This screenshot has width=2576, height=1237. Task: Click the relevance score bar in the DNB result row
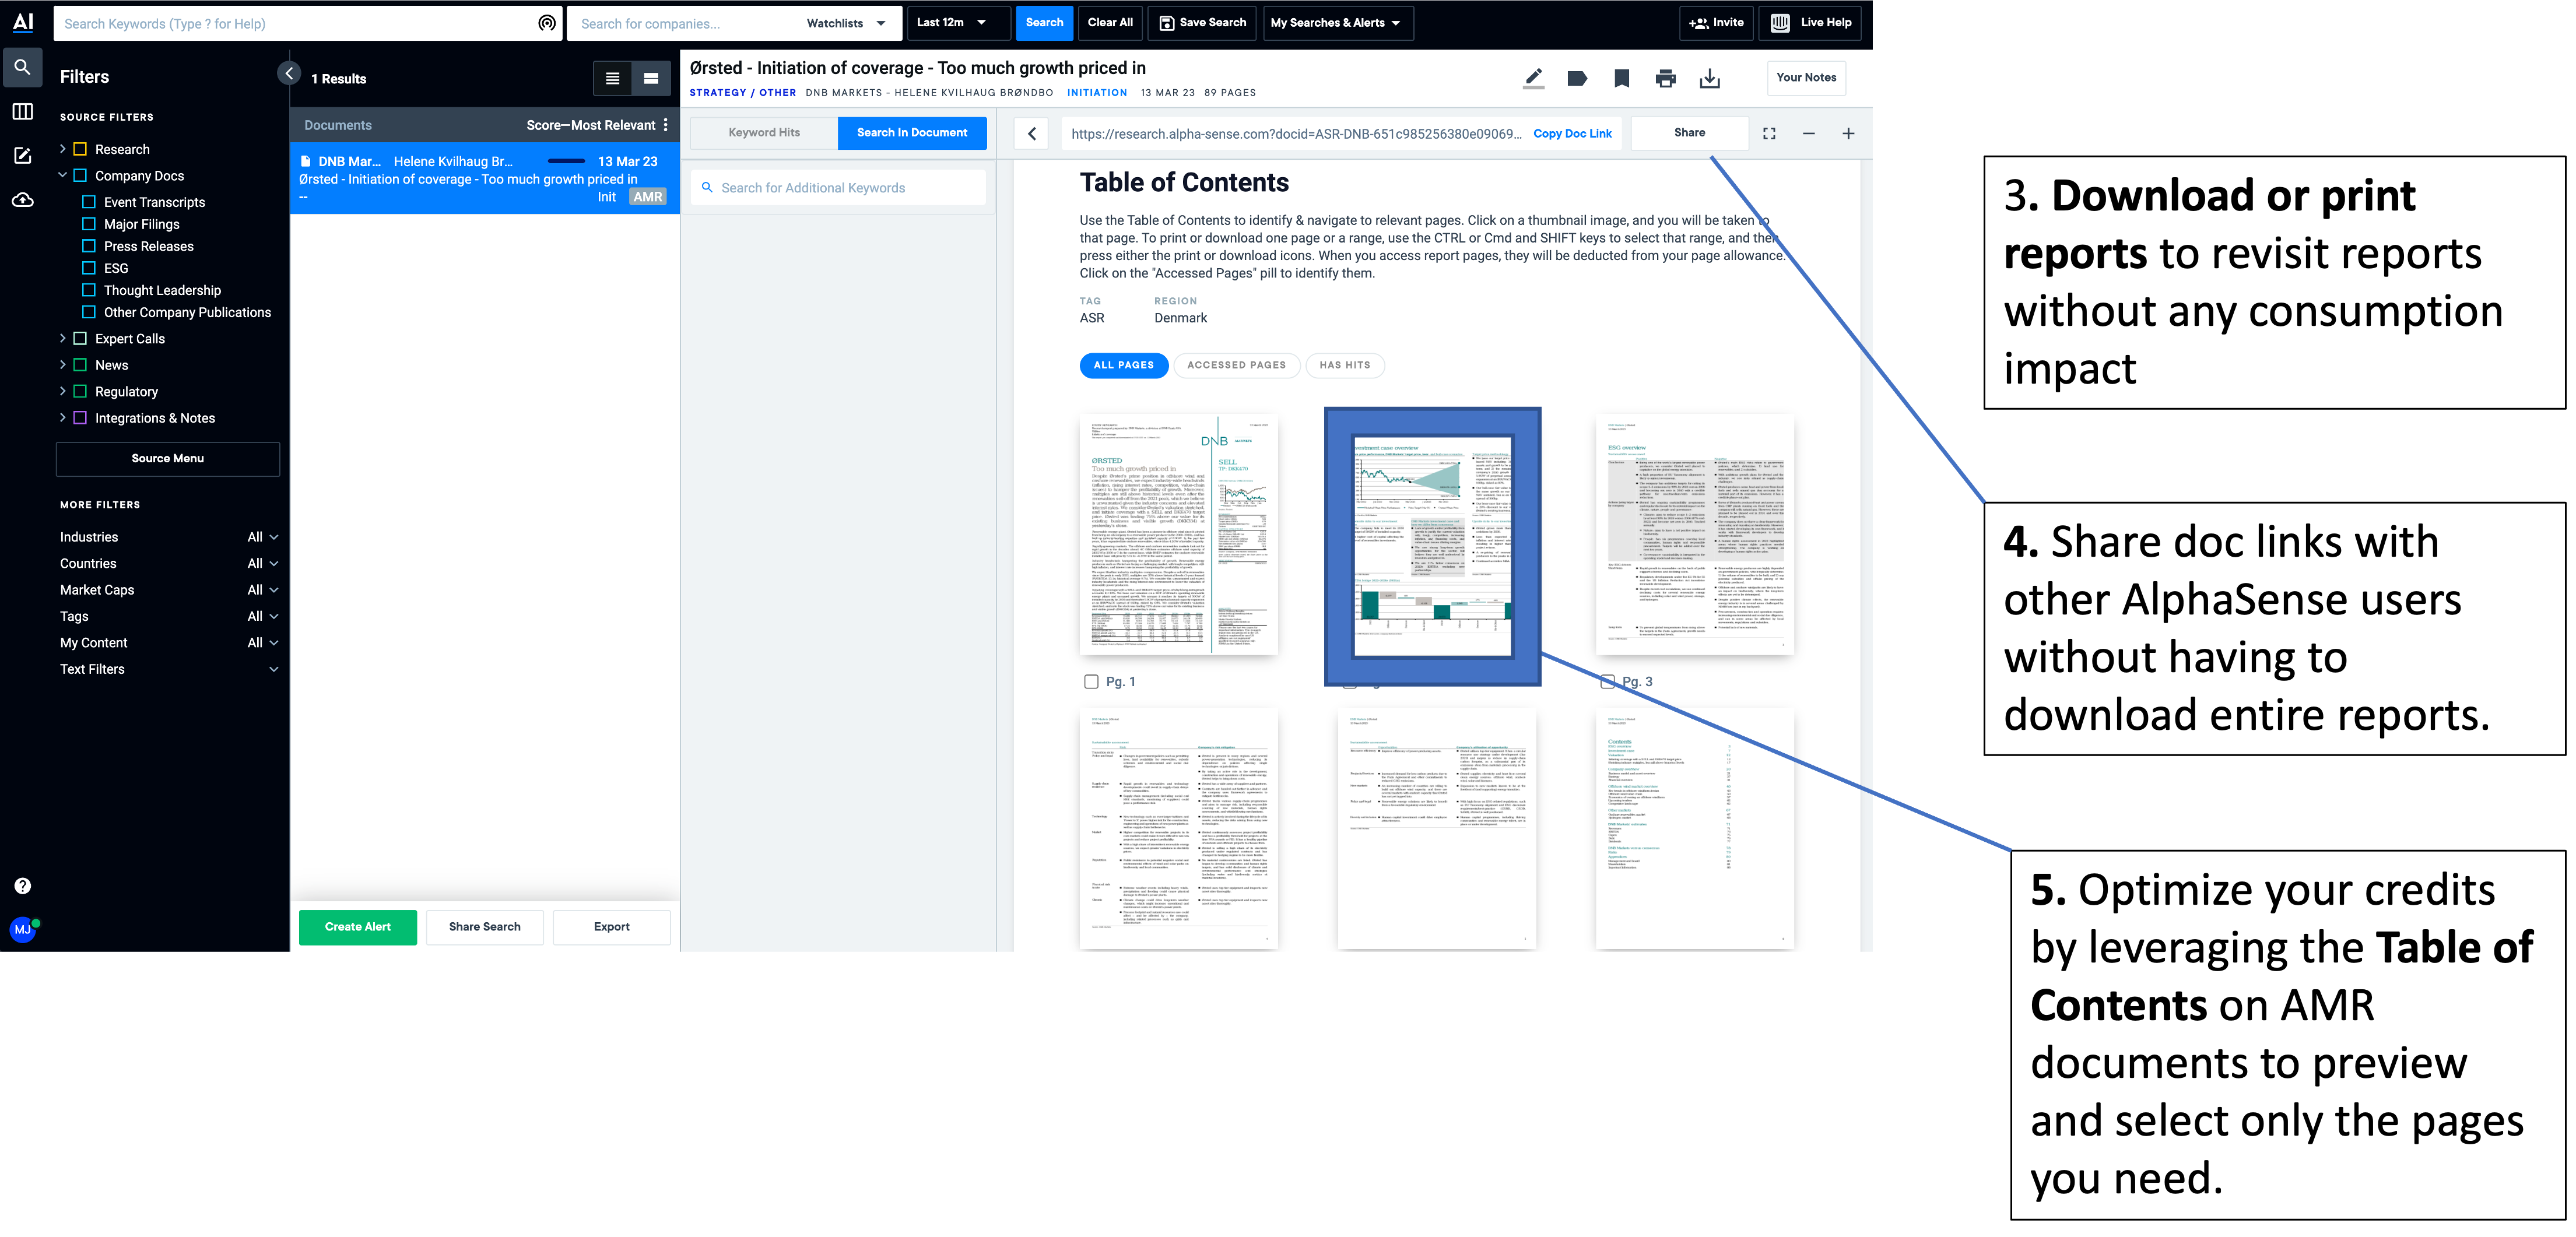click(566, 161)
